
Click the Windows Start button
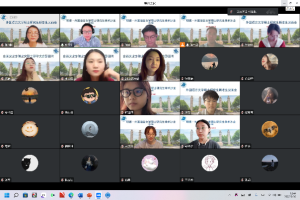6,194
